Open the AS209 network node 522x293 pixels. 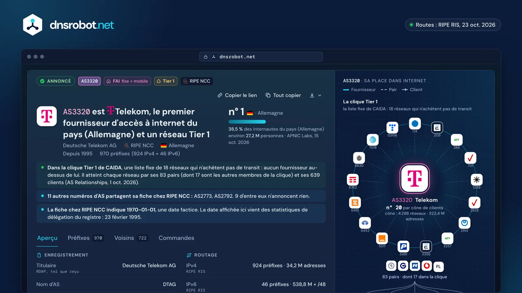coord(437,128)
